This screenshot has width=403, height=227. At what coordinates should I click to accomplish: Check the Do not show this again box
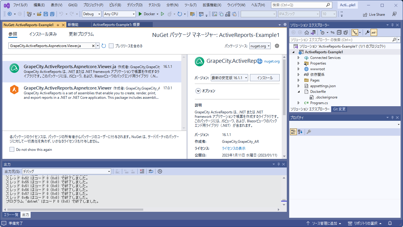click(x=12, y=149)
